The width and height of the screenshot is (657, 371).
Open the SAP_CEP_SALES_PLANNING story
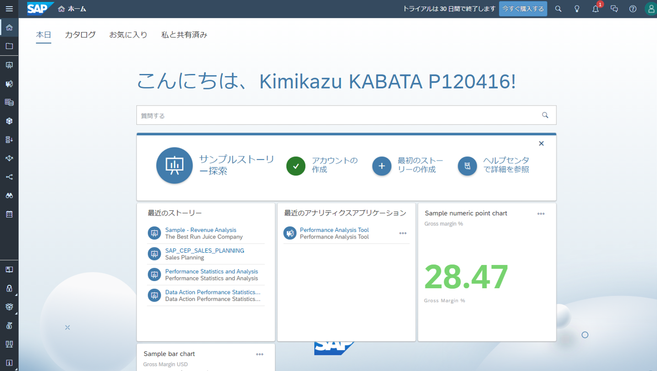point(204,250)
